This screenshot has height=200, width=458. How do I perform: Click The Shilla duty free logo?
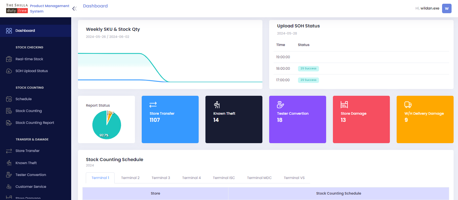17,8
